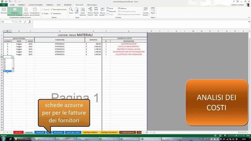This screenshot has height=141, width=251.
Task: Open the Zoom dialog magnifier
Action: pos(71,11)
